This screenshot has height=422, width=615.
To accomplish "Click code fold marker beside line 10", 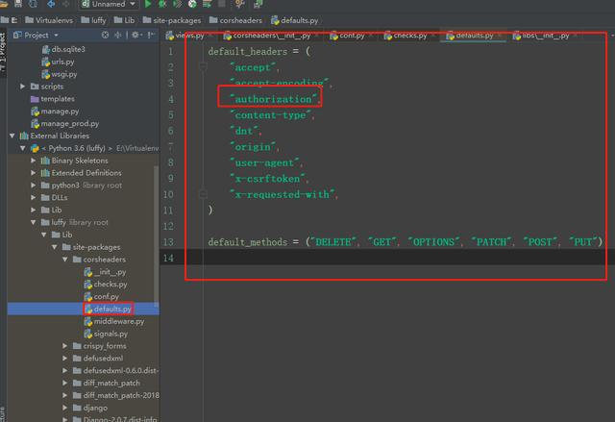I will (203, 194).
